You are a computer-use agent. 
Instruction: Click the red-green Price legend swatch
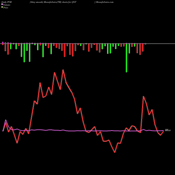[x=2, y=7]
